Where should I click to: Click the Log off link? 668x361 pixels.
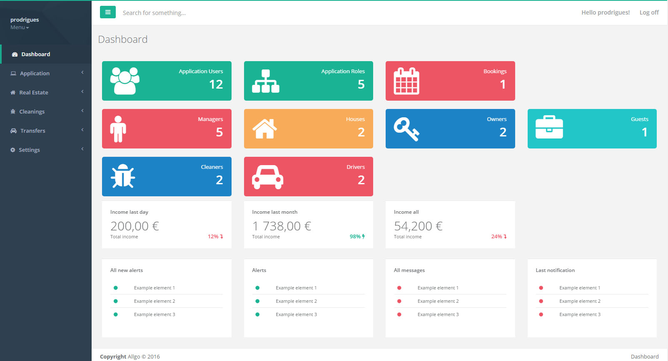(x=649, y=12)
